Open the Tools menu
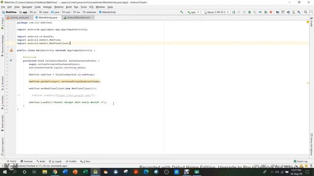Viewport: 314px width, 176px height. tap(84, 7)
